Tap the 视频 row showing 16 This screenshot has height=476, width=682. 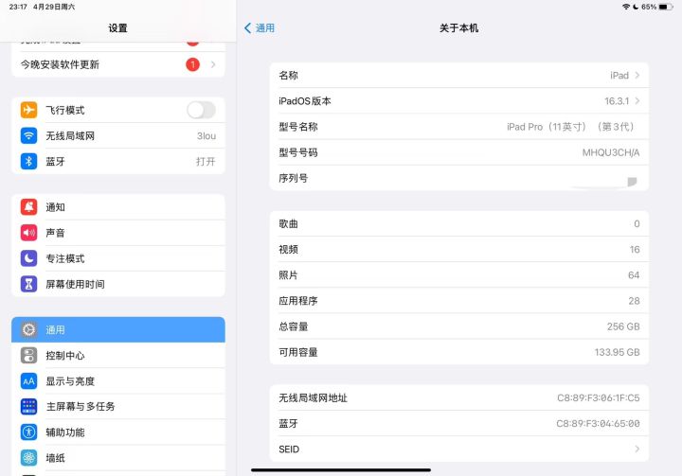click(459, 250)
